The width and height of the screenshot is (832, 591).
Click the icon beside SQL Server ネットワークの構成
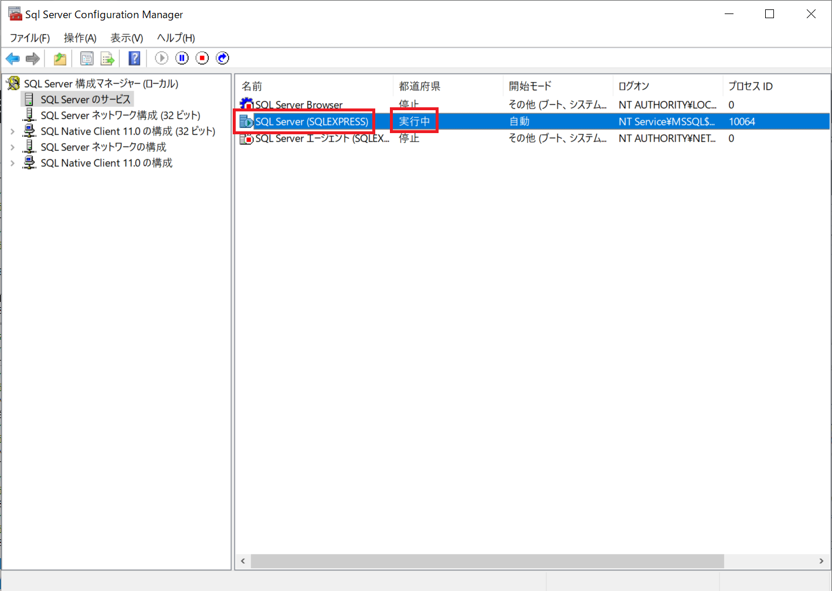[x=29, y=147]
